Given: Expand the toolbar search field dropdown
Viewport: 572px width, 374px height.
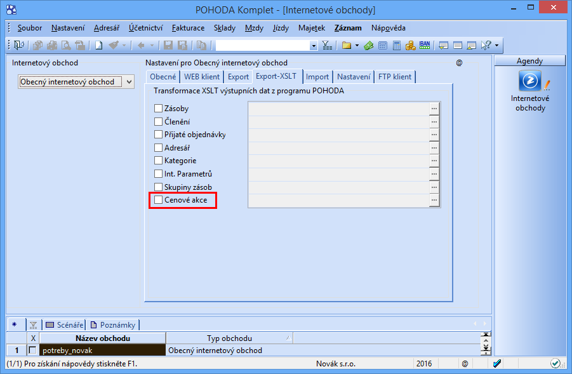Looking at the screenshot, I should coord(314,46).
